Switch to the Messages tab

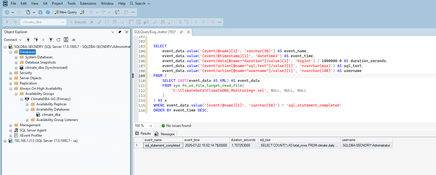pos(165,134)
